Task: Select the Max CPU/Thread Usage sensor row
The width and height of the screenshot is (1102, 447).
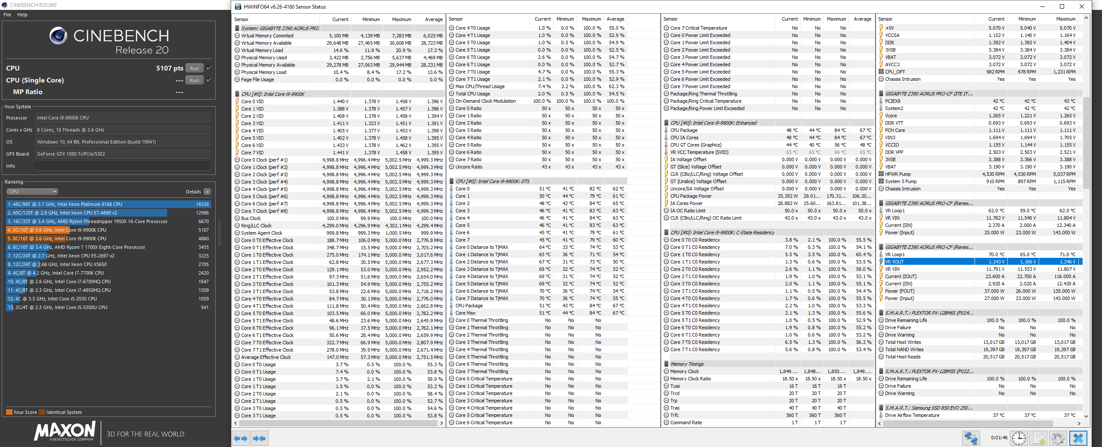Action: tap(537, 86)
